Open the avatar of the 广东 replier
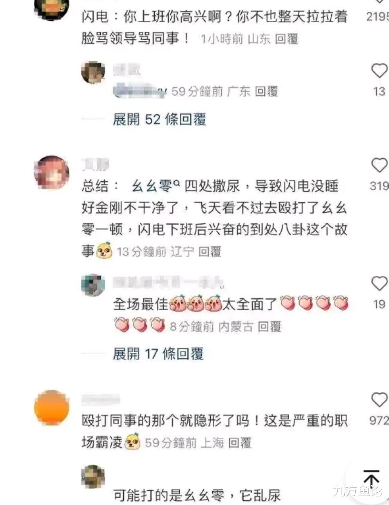389x505 pixels. [93, 72]
